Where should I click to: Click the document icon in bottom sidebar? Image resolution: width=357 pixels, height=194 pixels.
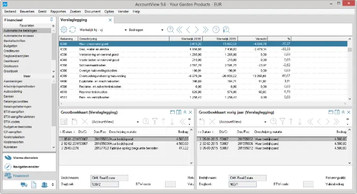34,185
